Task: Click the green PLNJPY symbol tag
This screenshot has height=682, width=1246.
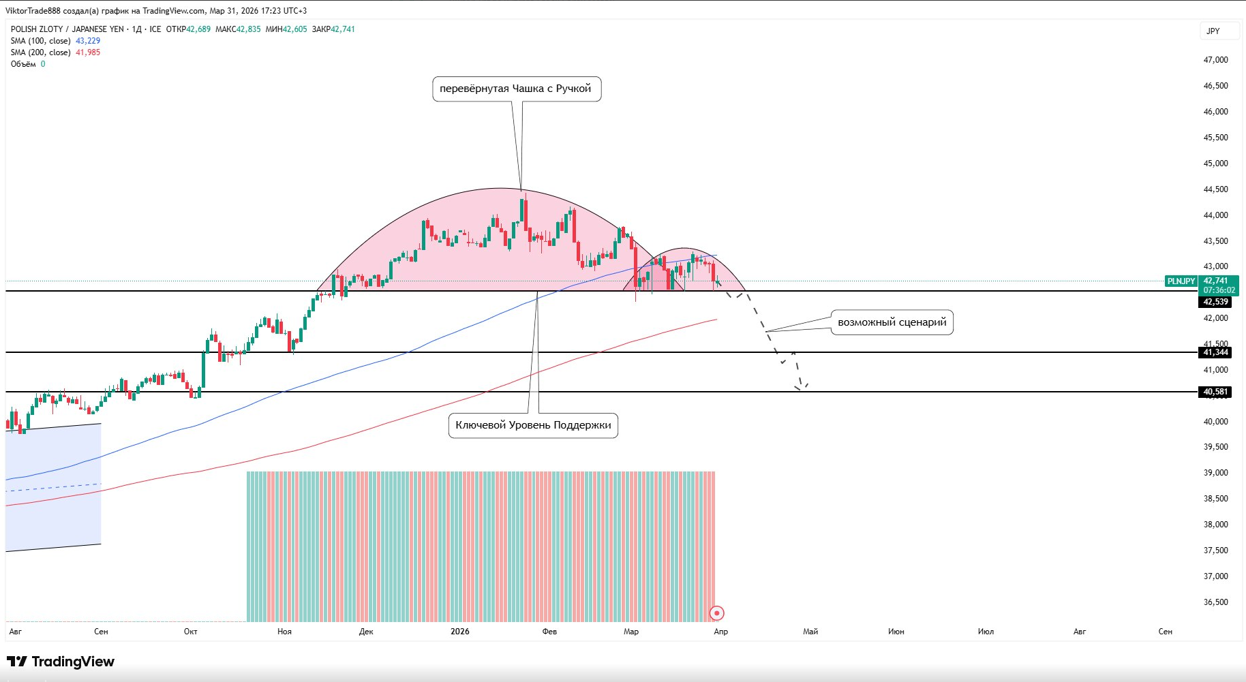Action: [x=1181, y=281]
